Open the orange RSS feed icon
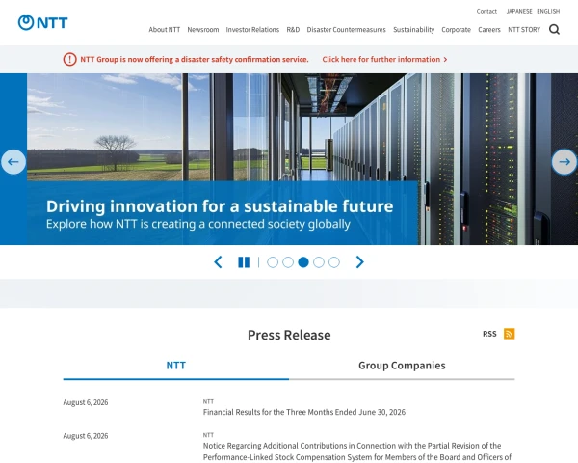 click(509, 334)
